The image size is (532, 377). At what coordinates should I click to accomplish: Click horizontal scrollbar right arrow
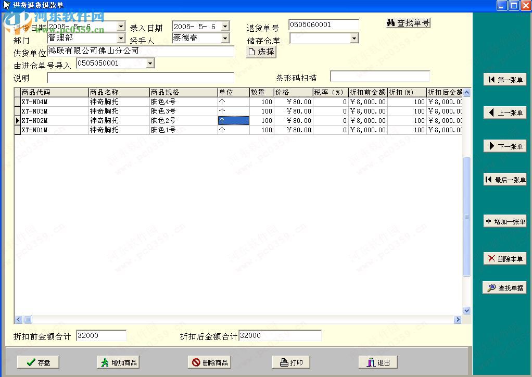(x=458, y=319)
